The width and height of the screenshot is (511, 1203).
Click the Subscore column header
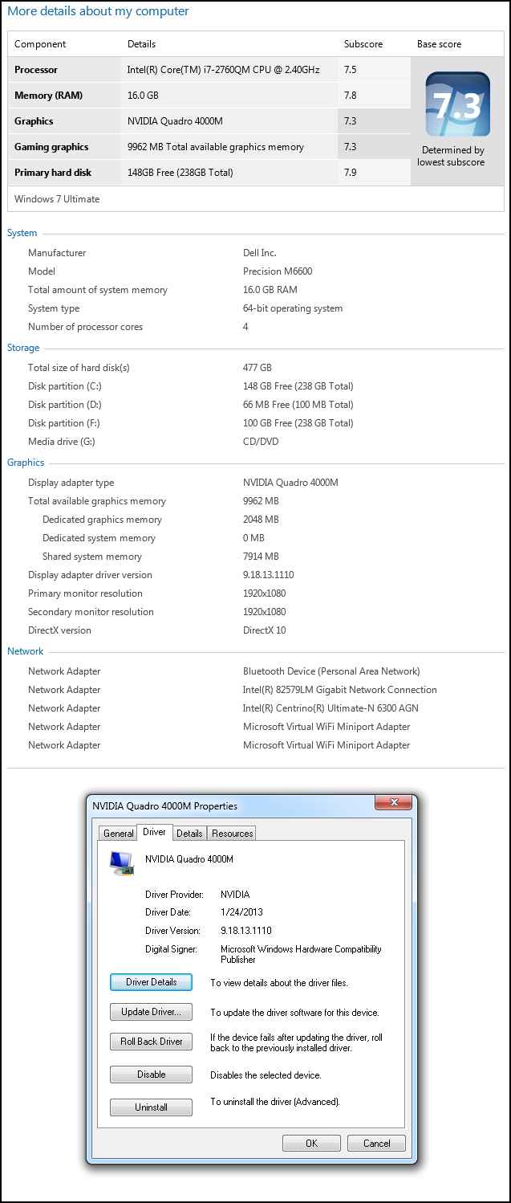(363, 44)
